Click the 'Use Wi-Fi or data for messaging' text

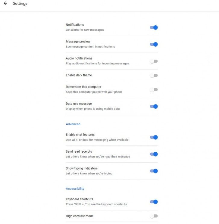(x=97, y=140)
